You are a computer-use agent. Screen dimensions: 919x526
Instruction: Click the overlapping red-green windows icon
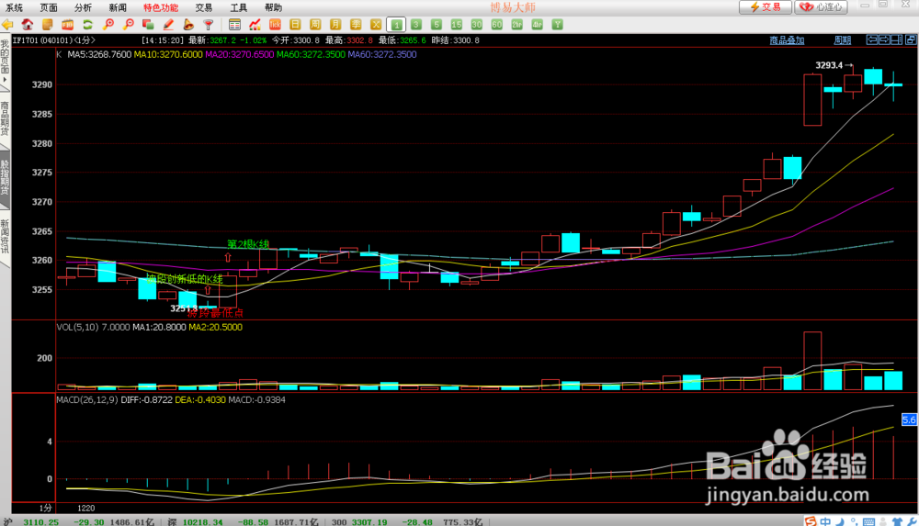point(148,25)
